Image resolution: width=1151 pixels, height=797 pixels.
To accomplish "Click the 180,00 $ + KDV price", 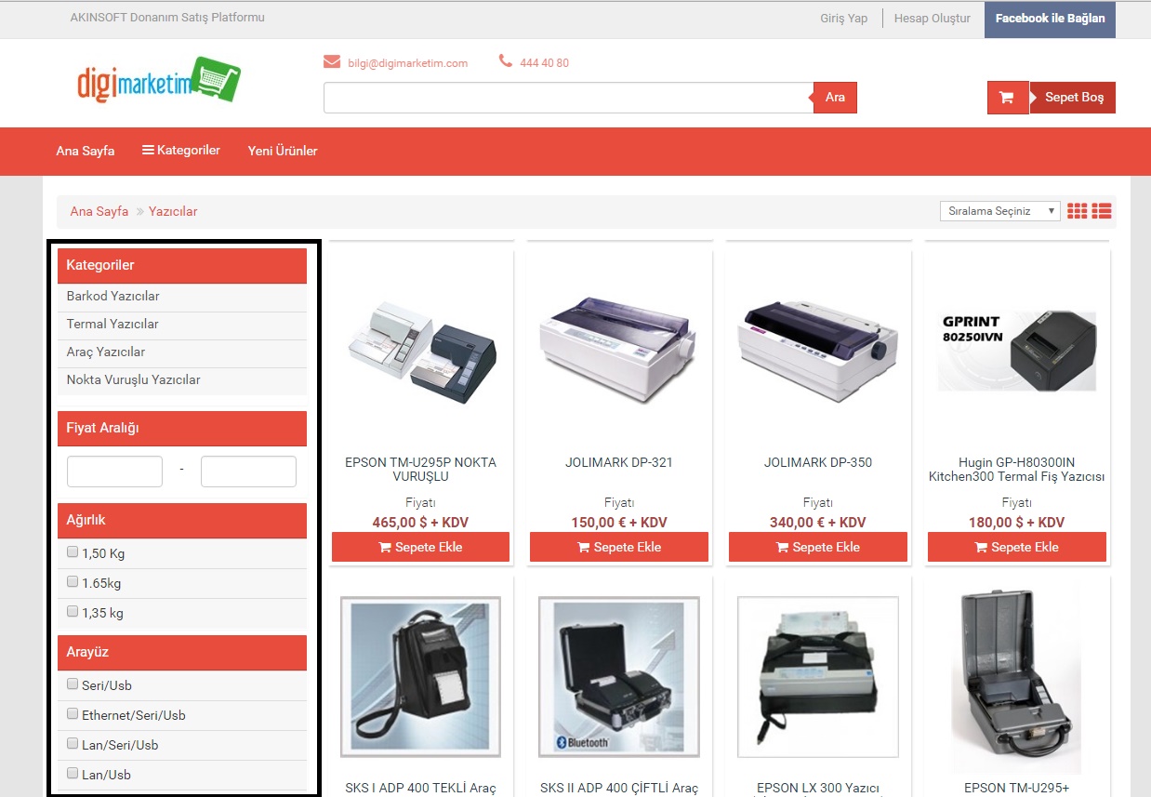I will tap(1017, 523).
